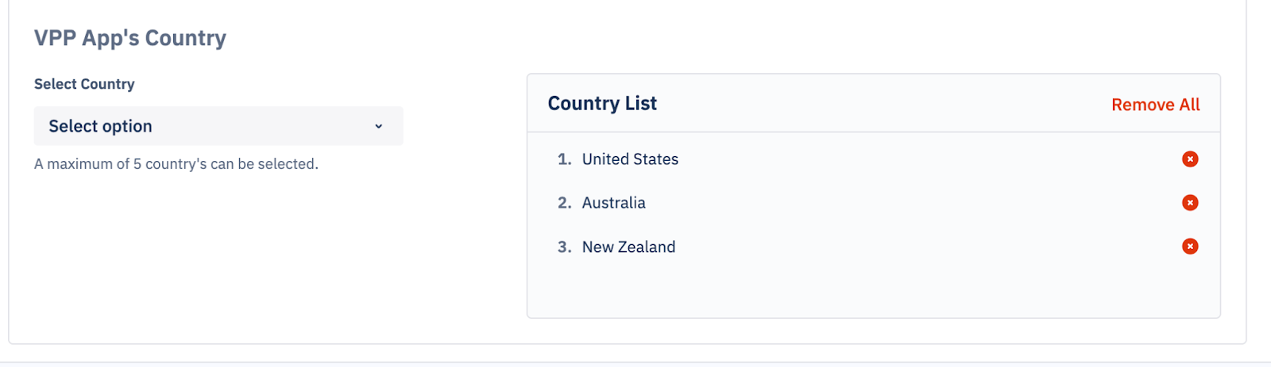
Task: Click number 2 in the country list
Action: pyautogui.click(x=564, y=203)
